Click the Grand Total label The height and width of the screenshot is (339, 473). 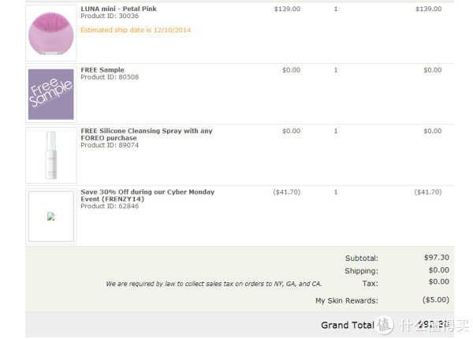[x=348, y=325]
